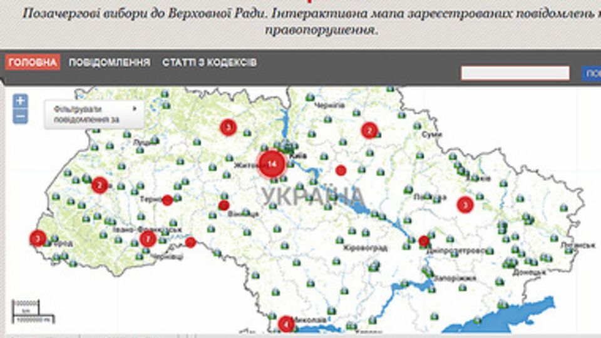Click the Луганськ city label
This screenshot has width=601, height=338.
pyautogui.click(x=578, y=245)
